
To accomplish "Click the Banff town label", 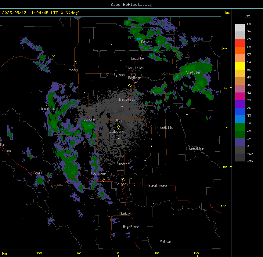I will [38, 173].
